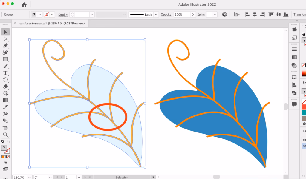Open the zoom level dropdown showing 130.7%
Image resolution: width=306 pixels, height=179 pixels.
pyautogui.click(x=29, y=177)
